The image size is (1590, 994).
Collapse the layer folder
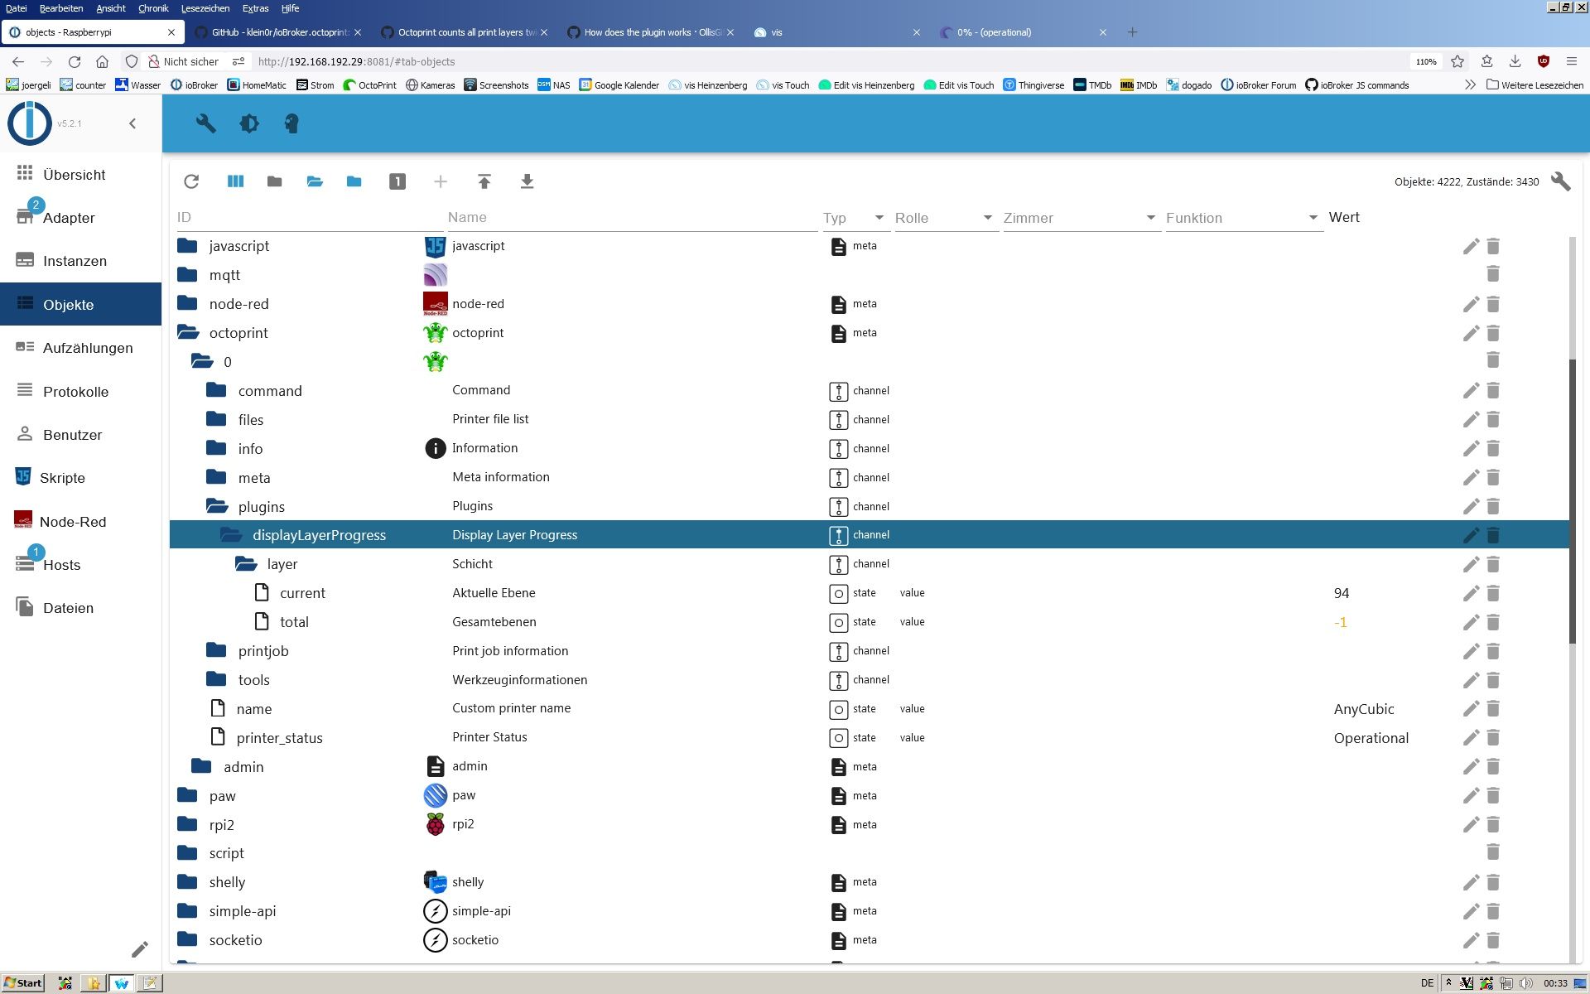(246, 564)
